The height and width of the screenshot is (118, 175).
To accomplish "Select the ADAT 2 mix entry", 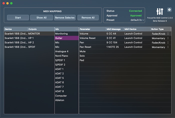I will point(67,74).
